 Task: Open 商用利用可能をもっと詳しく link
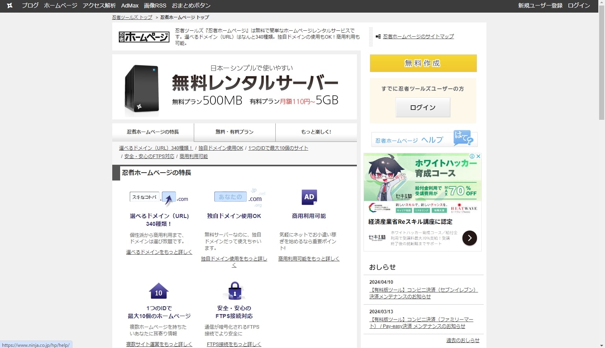pos(309,259)
